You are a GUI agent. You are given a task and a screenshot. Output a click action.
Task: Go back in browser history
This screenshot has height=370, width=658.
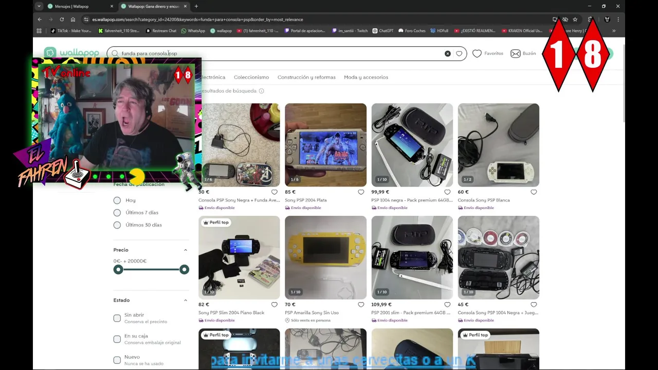click(40, 20)
